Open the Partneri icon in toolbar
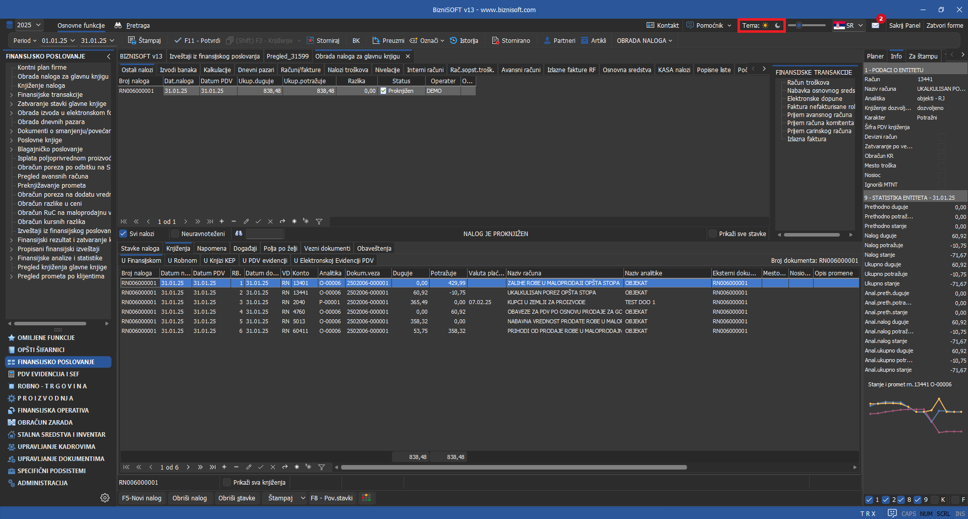Screen dimensions: 968x519 coord(547,40)
